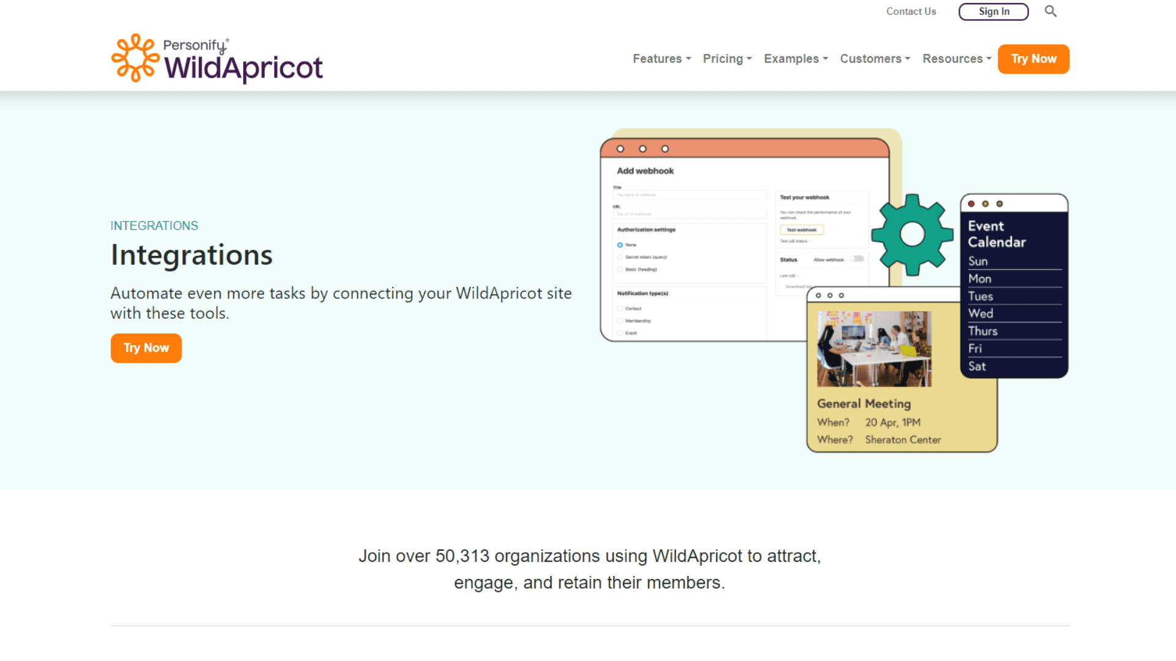Expand the Resources dropdown
The height and width of the screenshot is (661, 1176).
point(956,59)
